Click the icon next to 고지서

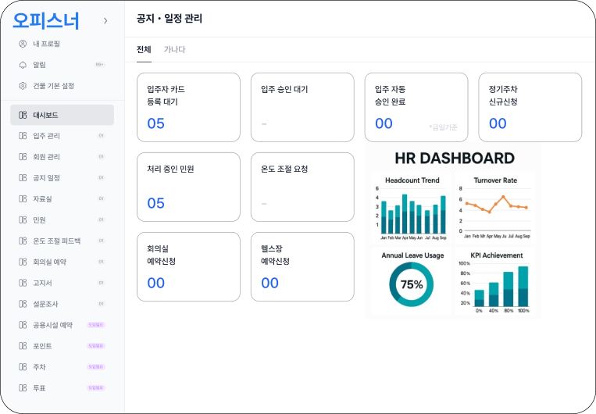point(23,283)
